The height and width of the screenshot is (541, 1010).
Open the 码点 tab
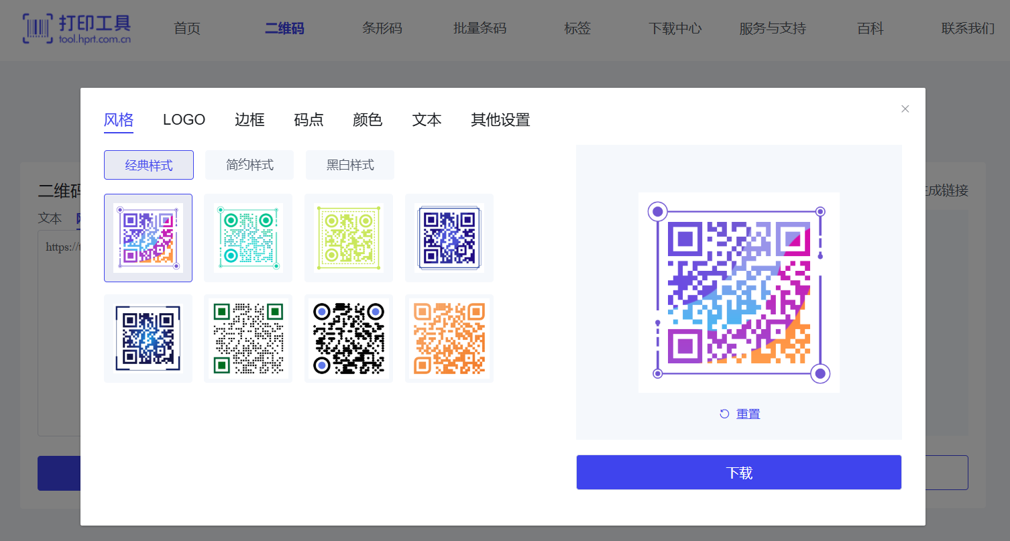[x=308, y=120]
